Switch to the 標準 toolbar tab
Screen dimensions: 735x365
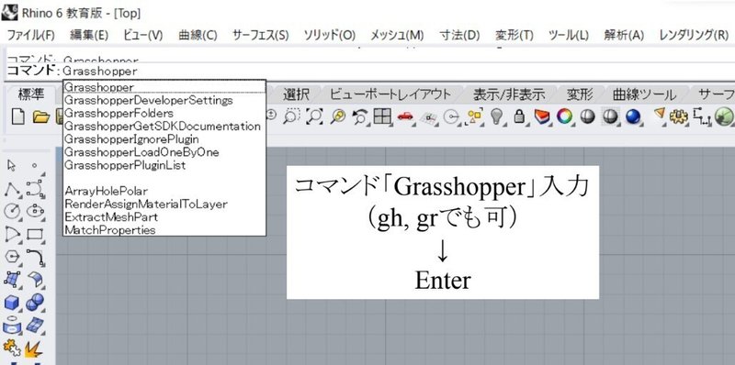[x=31, y=94]
